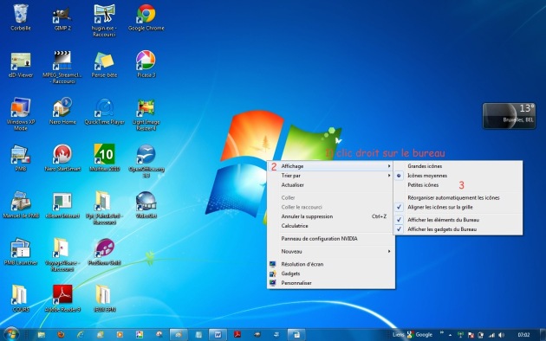546x341 pixels.
Task: Select the Adobe Reader 9 icon
Action: [62, 299]
